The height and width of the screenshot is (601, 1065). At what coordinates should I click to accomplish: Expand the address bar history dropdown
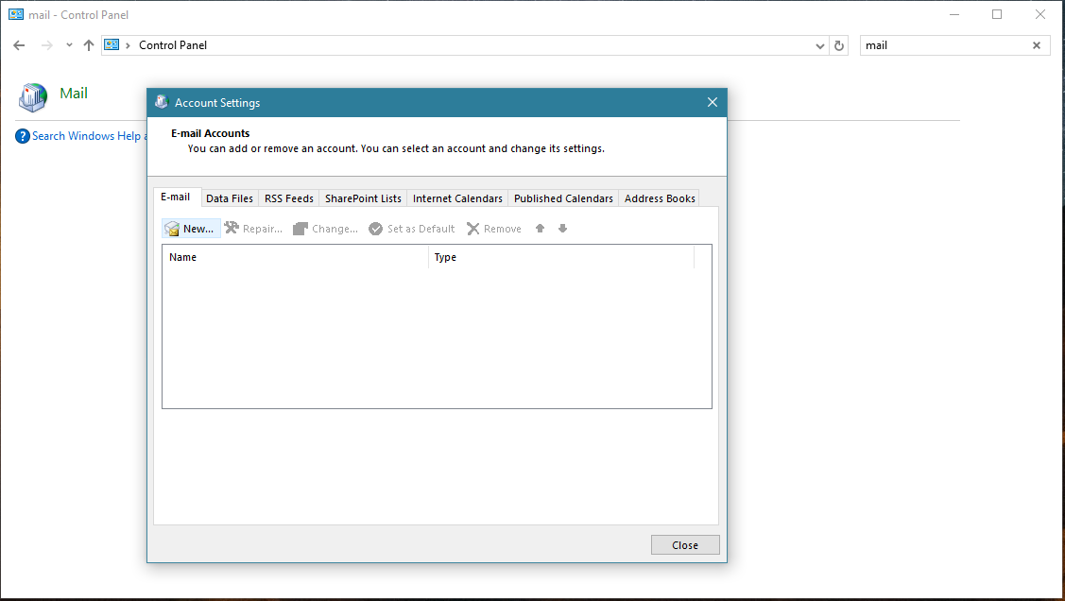click(x=819, y=45)
